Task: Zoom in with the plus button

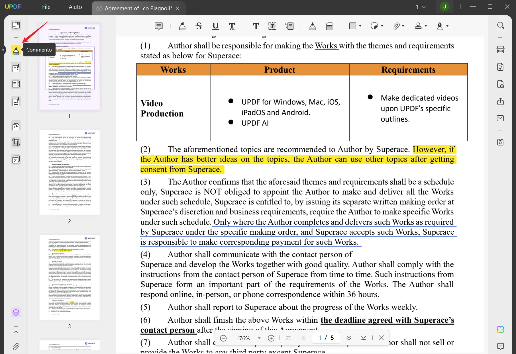Action: point(271,338)
